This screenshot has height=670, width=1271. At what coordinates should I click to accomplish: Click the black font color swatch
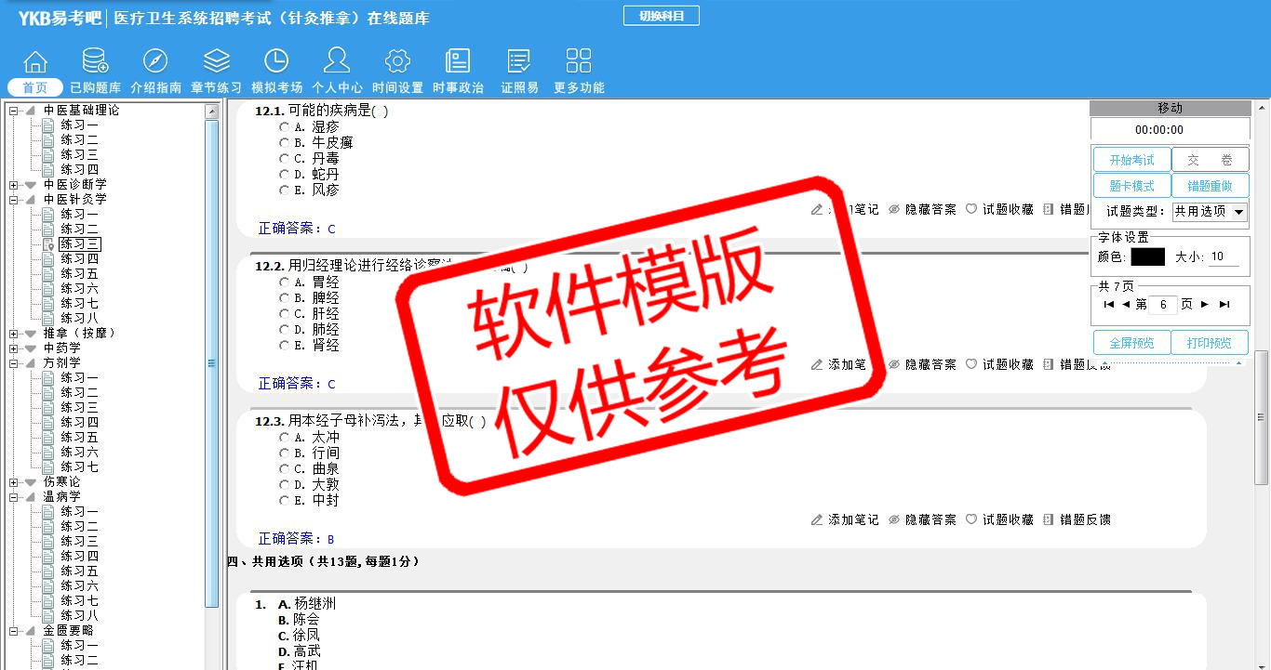[x=1147, y=256]
